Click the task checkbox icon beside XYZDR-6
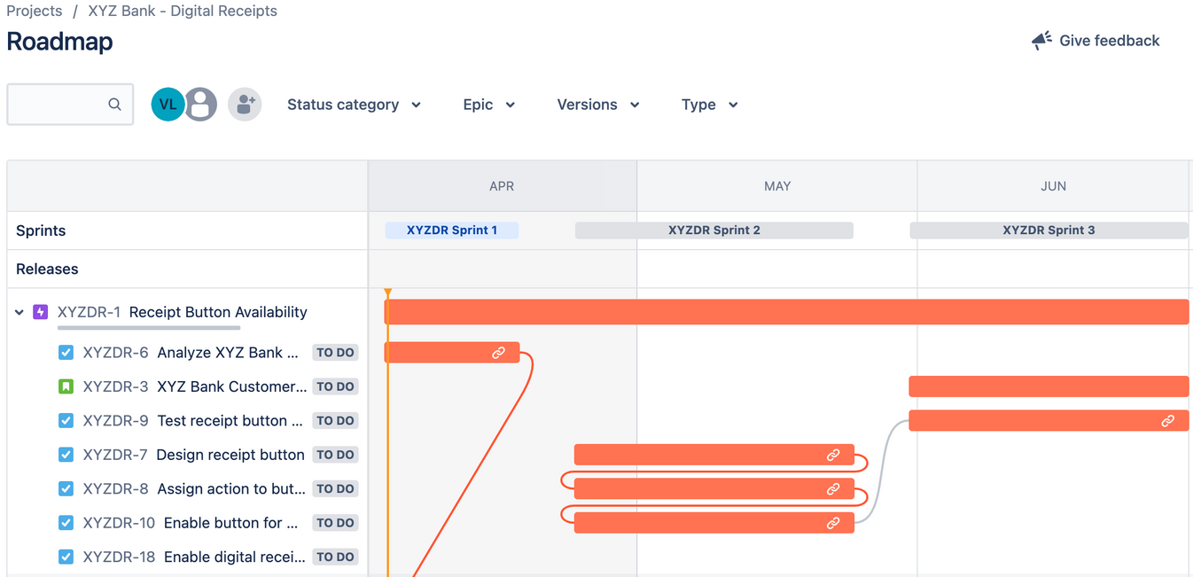The height and width of the screenshot is (577, 1193). click(66, 353)
